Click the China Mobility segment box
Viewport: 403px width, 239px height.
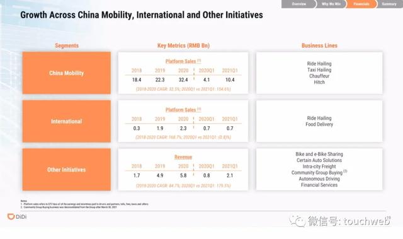pos(67,73)
